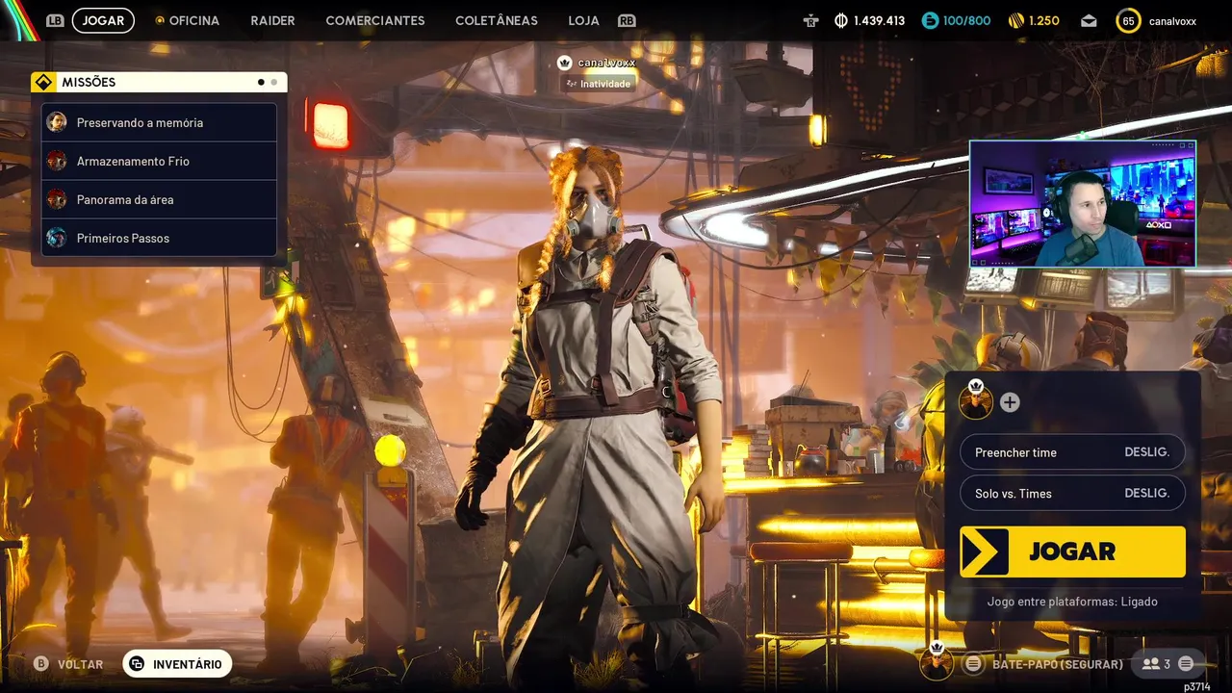
Task: Click the chat menu icon before BATE-PAPO
Action: 974,664
